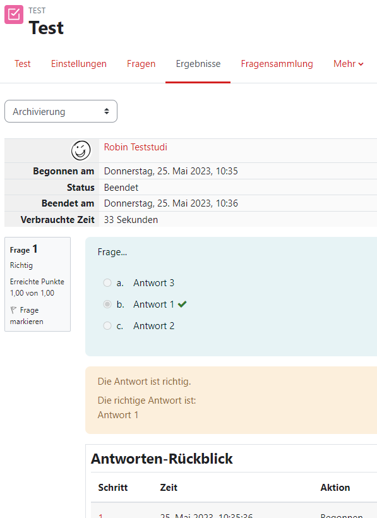Expand the Mehr menu

pos(349,64)
